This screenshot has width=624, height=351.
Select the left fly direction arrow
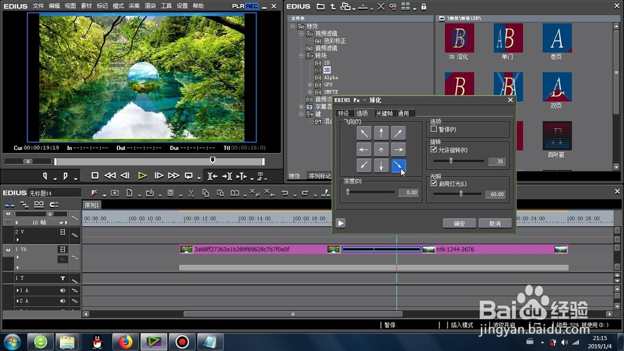coord(364,149)
